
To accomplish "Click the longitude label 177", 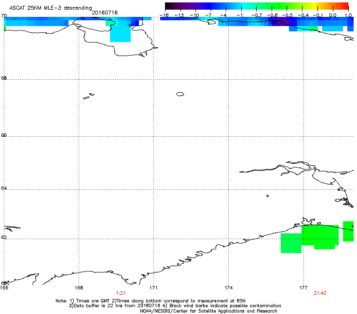I will pos(303,288).
